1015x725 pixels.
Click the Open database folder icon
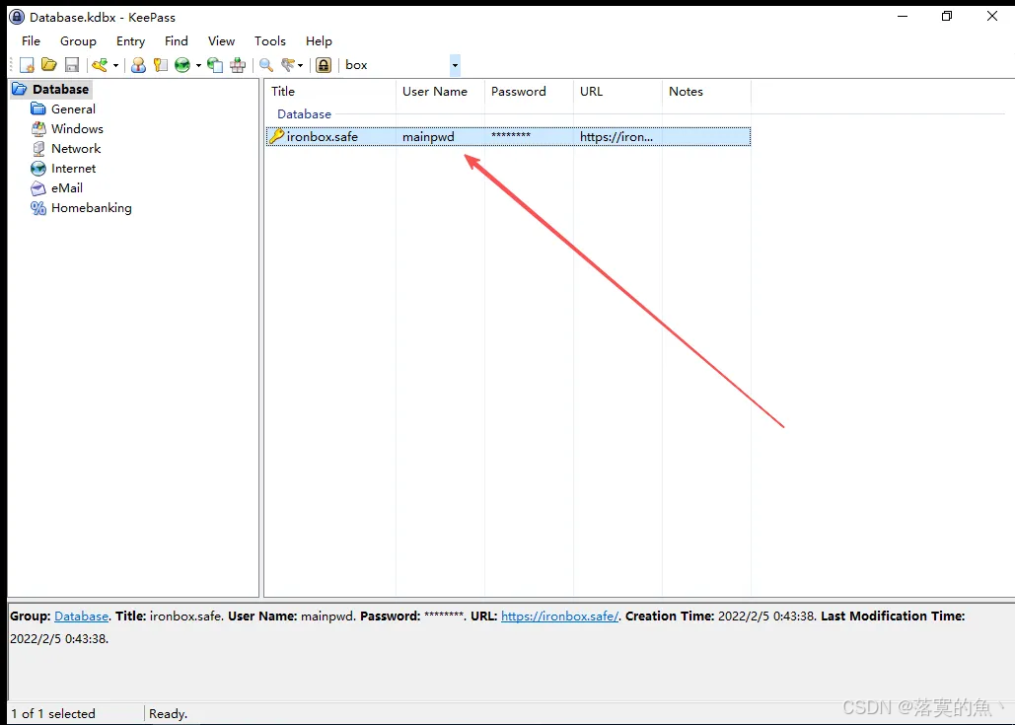point(49,65)
